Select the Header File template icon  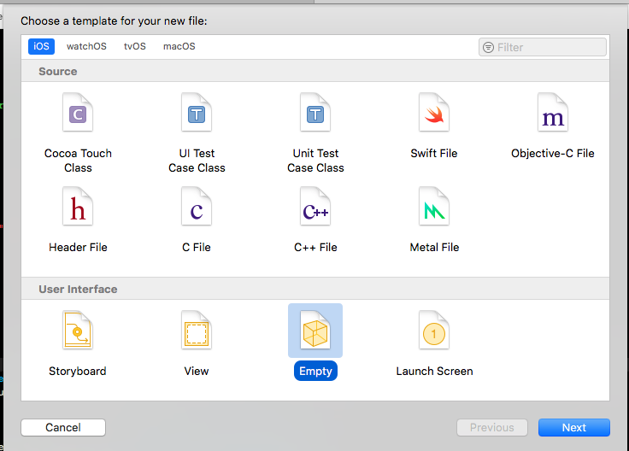pos(78,206)
